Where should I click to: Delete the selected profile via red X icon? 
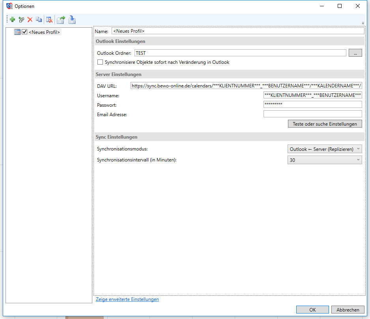(30, 19)
